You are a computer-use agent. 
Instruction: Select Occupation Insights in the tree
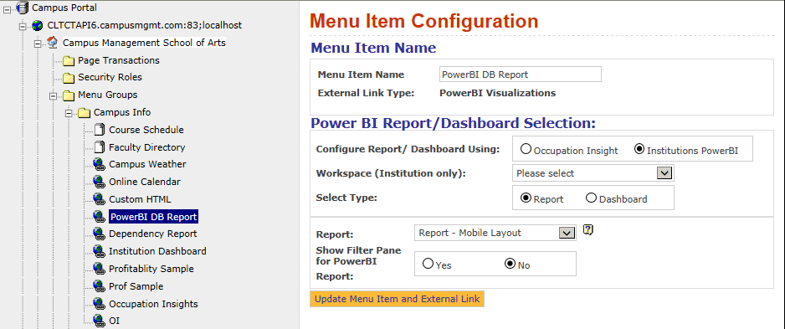pyautogui.click(x=154, y=304)
